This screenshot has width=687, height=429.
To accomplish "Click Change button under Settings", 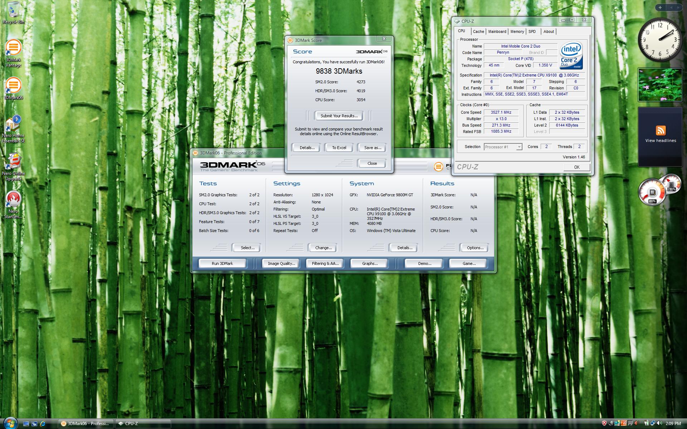I will [323, 248].
